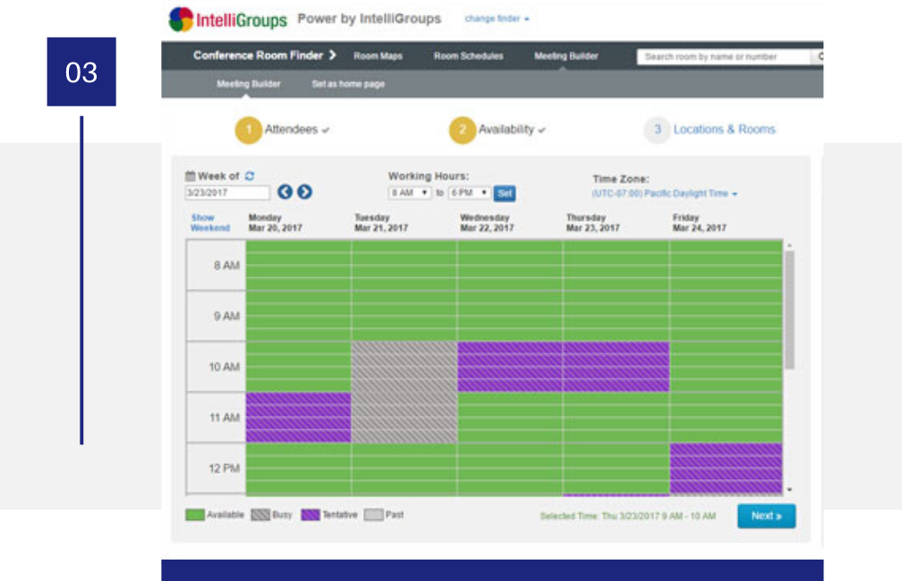Advance to next week with right arrow

click(x=304, y=192)
